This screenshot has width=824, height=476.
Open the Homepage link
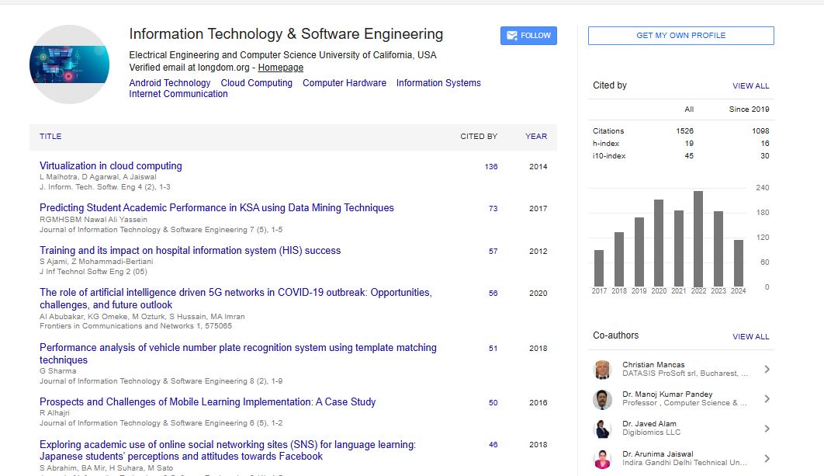280,68
